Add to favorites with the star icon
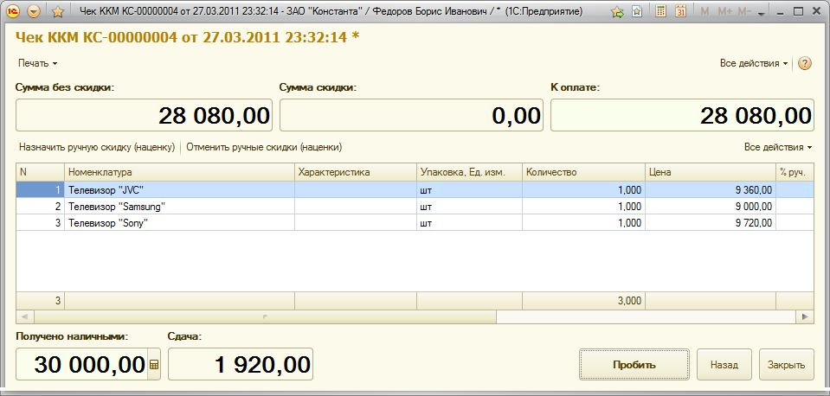This screenshot has width=830, height=396. coord(58,11)
